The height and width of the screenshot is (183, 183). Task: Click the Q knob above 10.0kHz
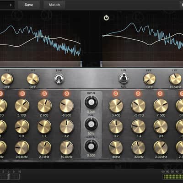pyautogui.click(x=67, y=127)
